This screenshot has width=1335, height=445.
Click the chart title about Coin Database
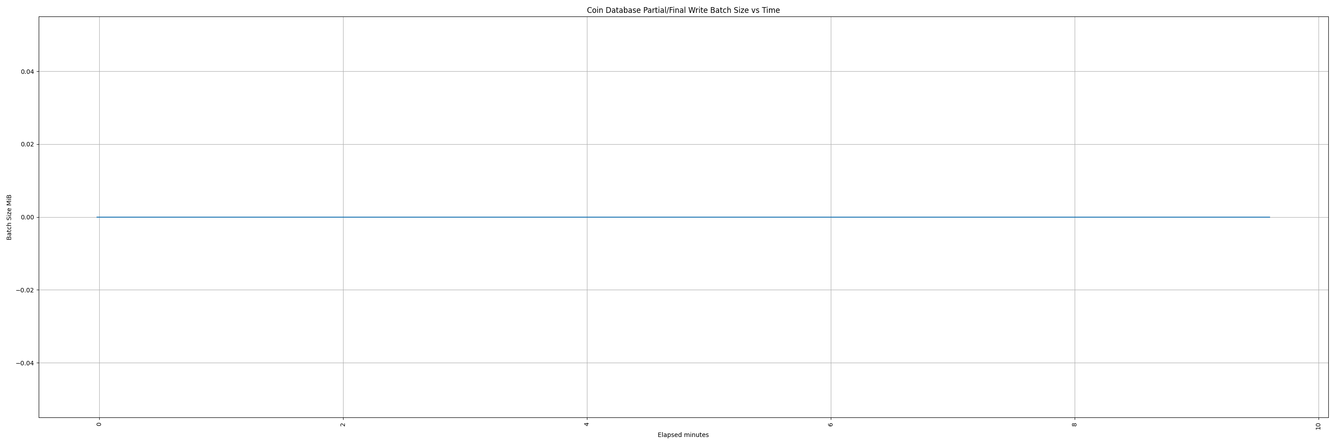pos(683,10)
